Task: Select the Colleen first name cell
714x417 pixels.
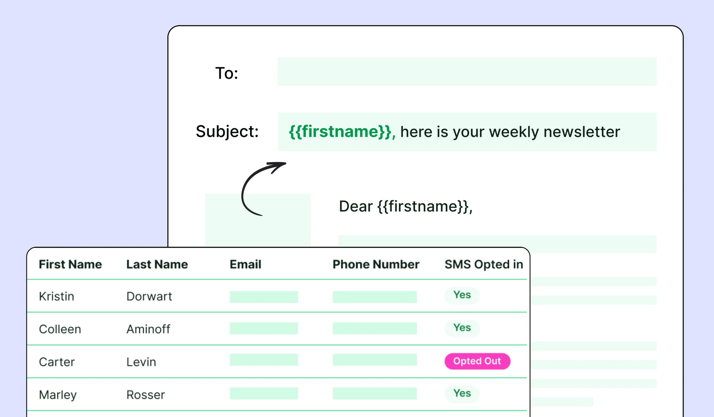Action: [x=60, y=329]
